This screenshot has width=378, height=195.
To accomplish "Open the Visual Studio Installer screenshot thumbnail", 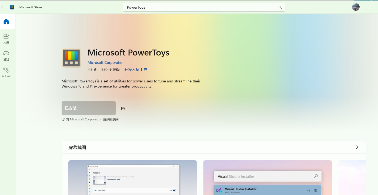I will (267, 178).
